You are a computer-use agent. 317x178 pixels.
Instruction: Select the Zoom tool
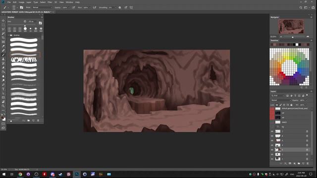pos(3,106)
